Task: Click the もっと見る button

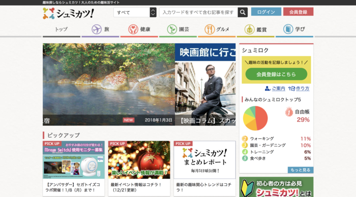Action: point(301,170)
